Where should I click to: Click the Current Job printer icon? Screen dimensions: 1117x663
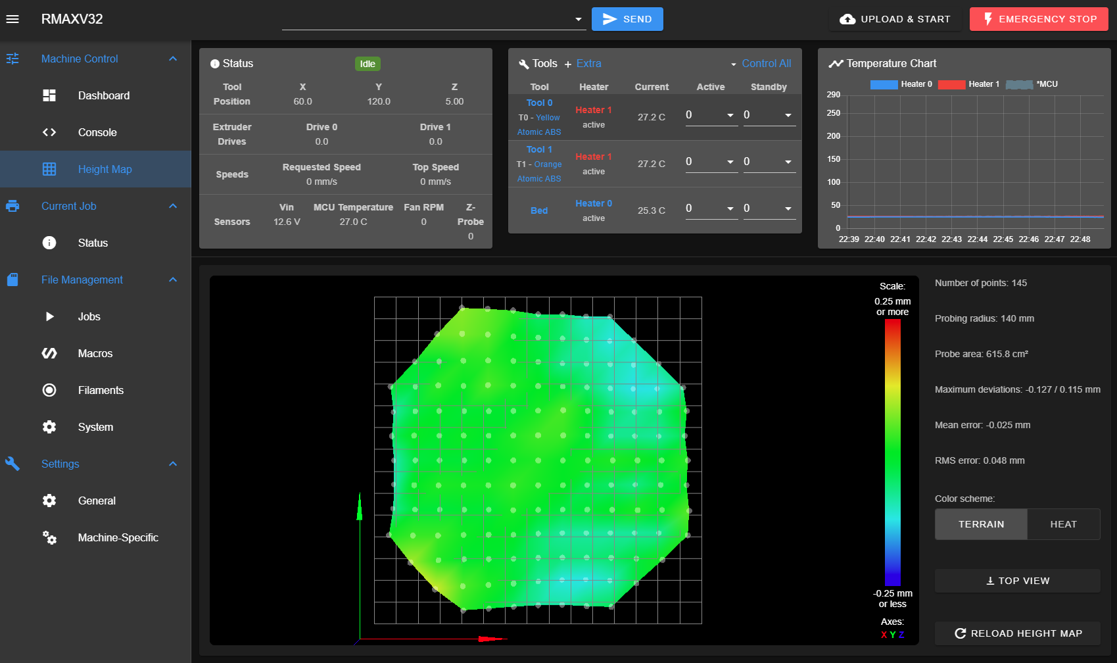click(x=12, y=206)
